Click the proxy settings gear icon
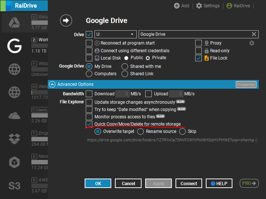Image resolution: width=266 pixels, height=199 pixels. tap(252, 43)
